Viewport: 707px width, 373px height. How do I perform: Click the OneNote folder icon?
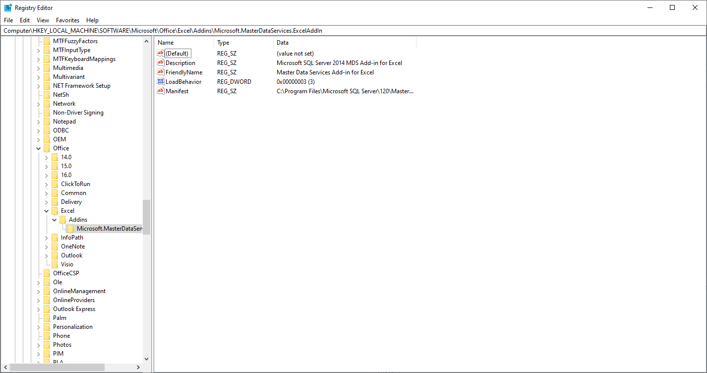[55, 247]
